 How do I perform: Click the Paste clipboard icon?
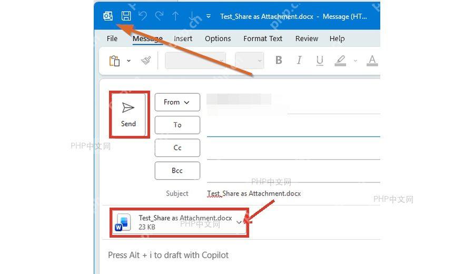(115, 61)
